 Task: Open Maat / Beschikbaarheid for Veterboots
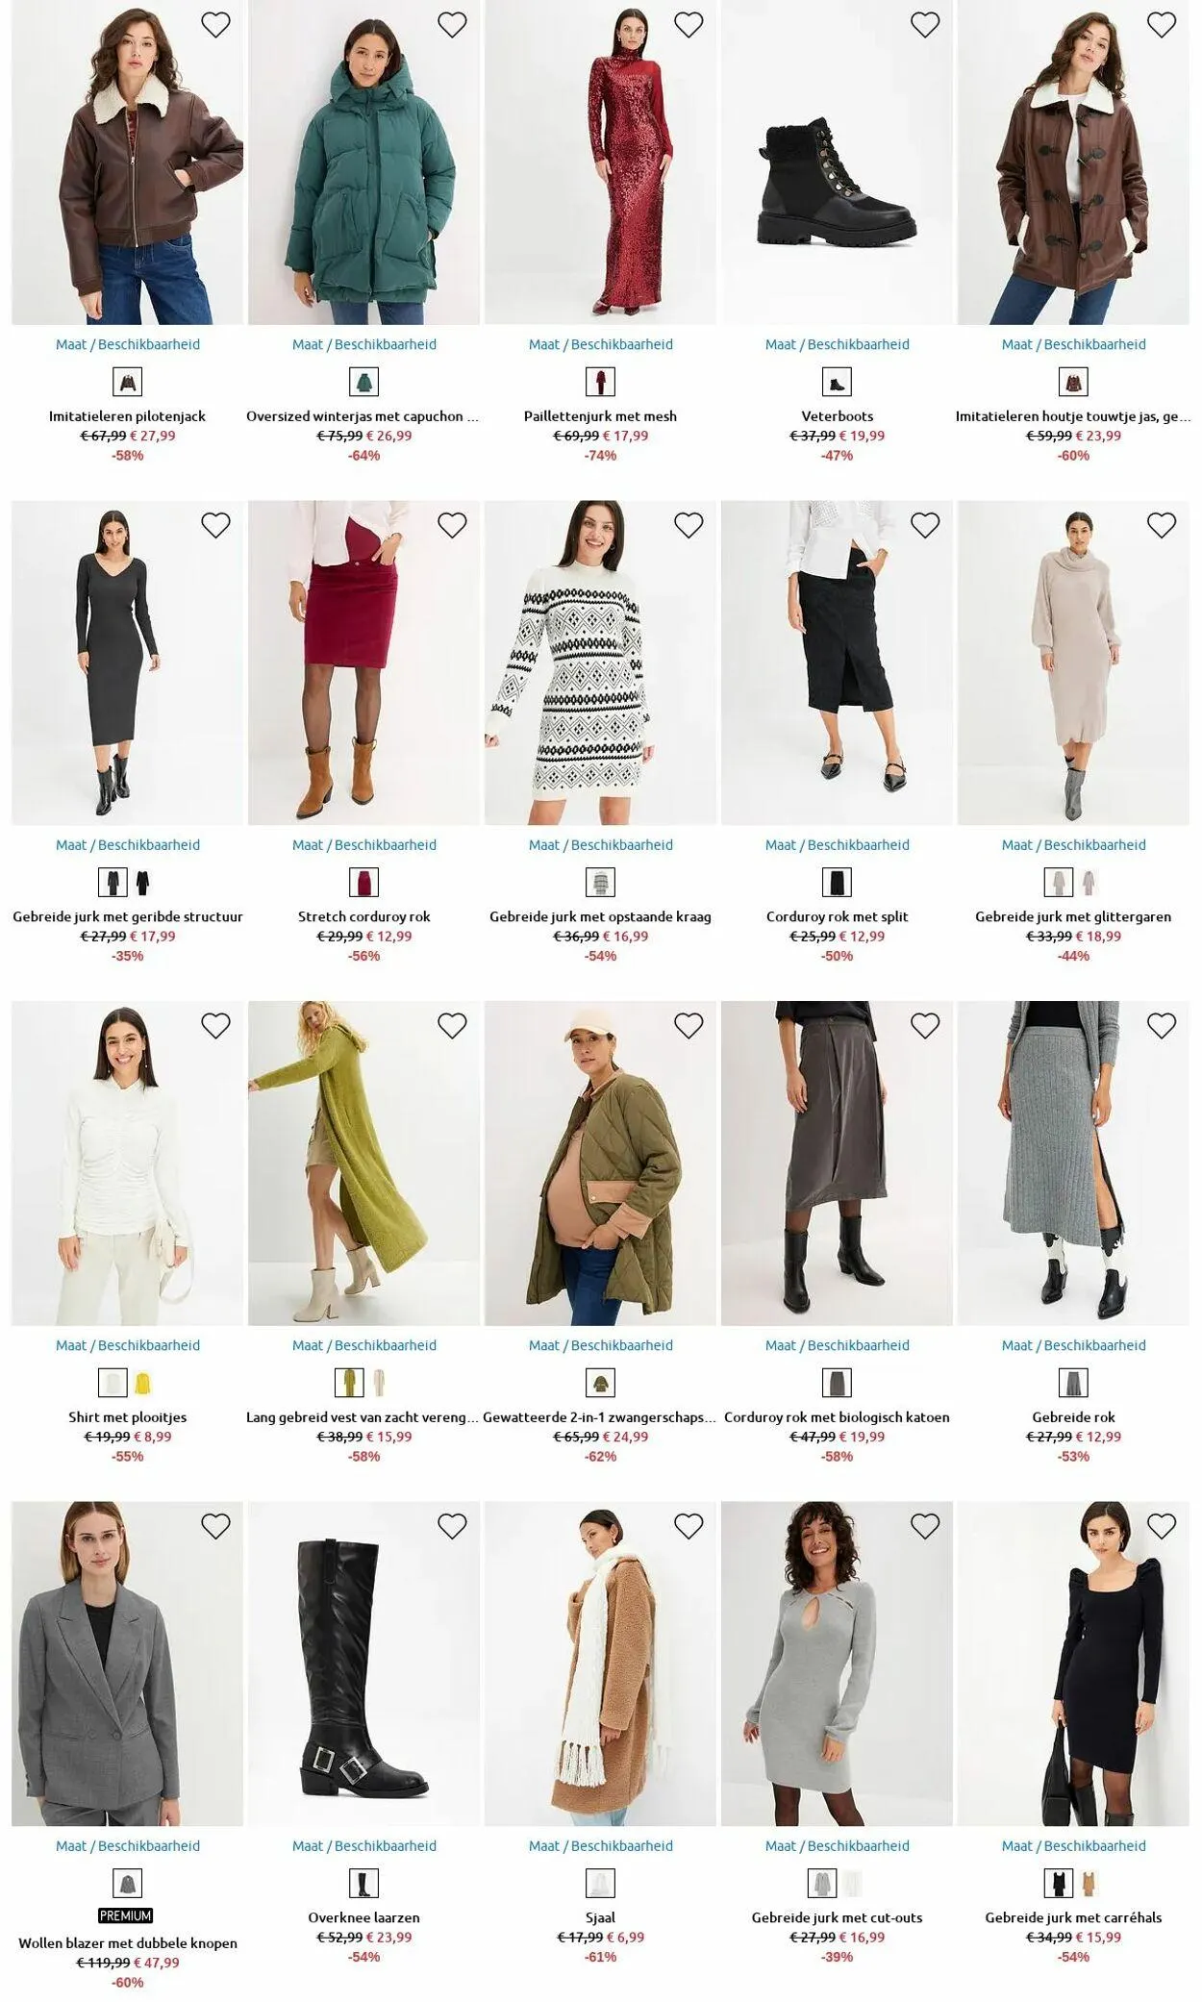pyautogui.click(x=838, y=344)
